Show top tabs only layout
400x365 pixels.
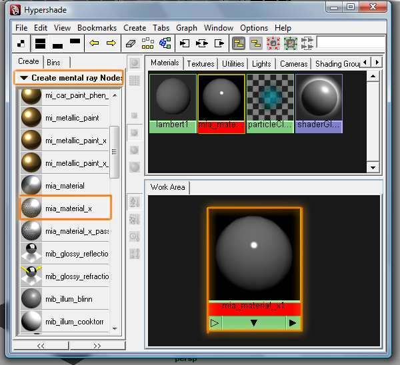(x=75, y=43)
